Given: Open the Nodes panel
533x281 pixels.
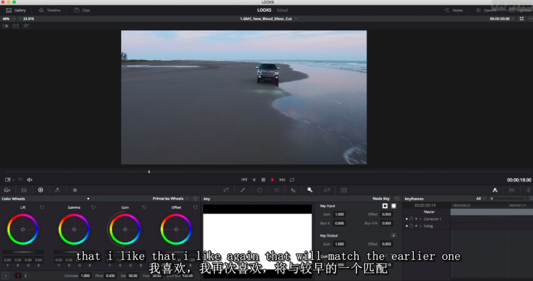Looking at the screenshot, I should pos(453,10).
